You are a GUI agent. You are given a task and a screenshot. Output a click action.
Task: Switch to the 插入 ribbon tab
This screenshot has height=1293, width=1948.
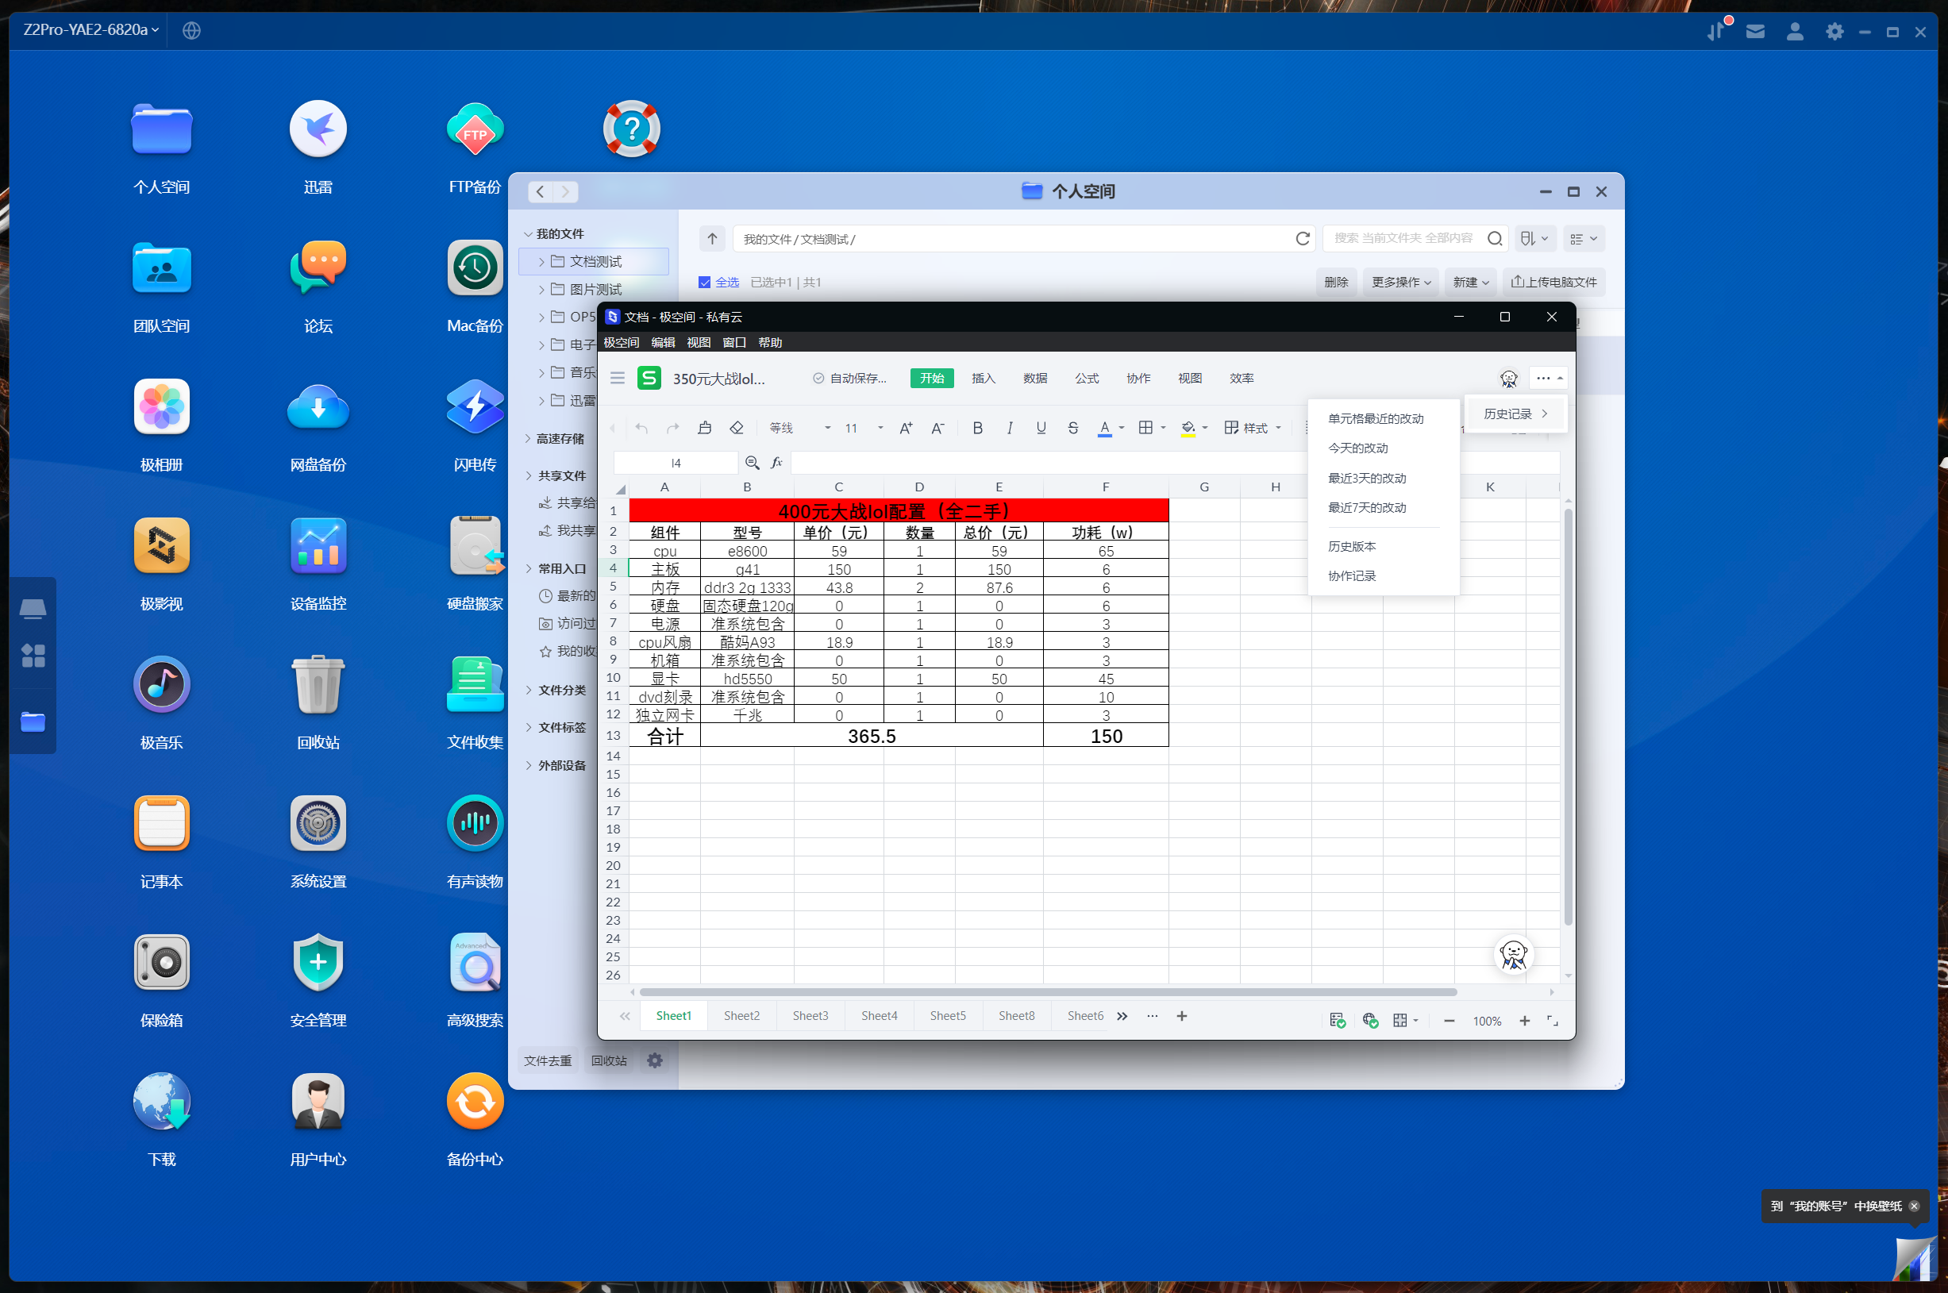coord(983,379)
